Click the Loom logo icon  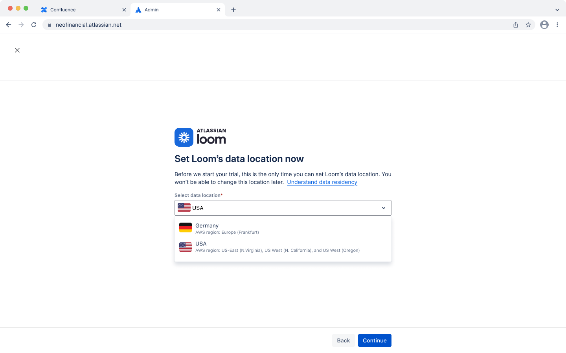pos(184,137)
